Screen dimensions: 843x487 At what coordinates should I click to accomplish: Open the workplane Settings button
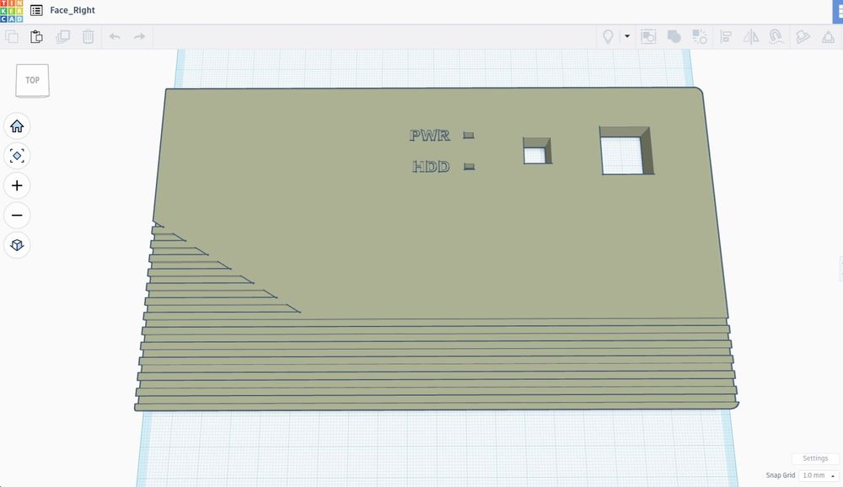click(x=815, y=458)
